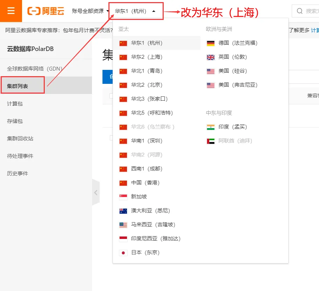
Task: Click the Japan flag icon
Action: click(123, 253)
